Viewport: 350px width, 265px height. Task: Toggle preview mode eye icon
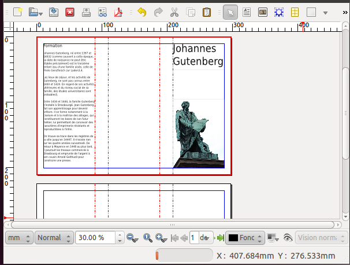(288, 238)
